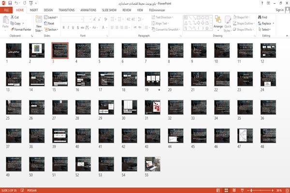Toggle text Shadow formatting

[78, 28]
